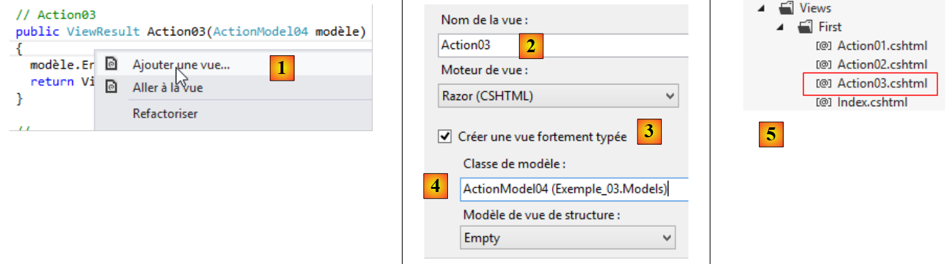Image resolution: width=952 pixels, height=264 pixels.
Task: Select Action03.cshtml in the tree
Action: tap(882, 83)
